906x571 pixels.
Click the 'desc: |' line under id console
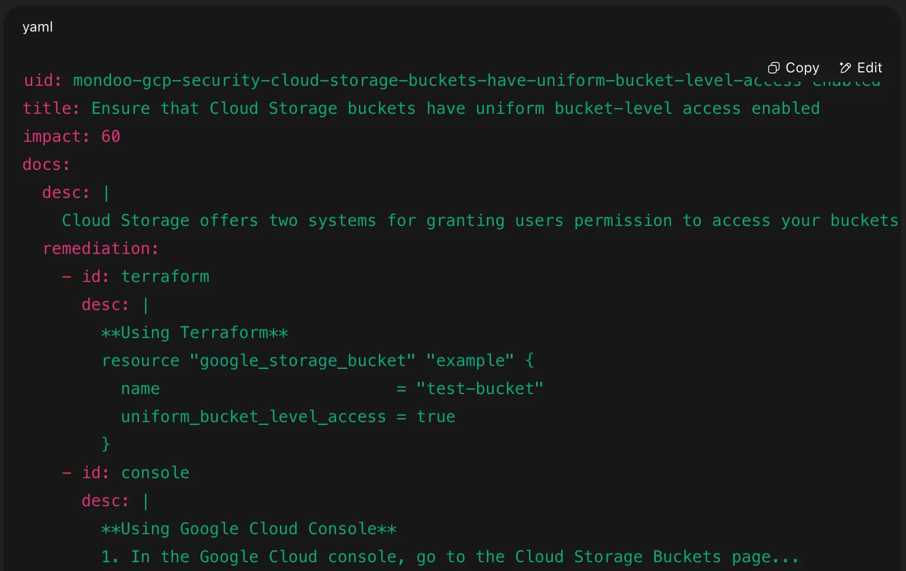pos(115,501)
